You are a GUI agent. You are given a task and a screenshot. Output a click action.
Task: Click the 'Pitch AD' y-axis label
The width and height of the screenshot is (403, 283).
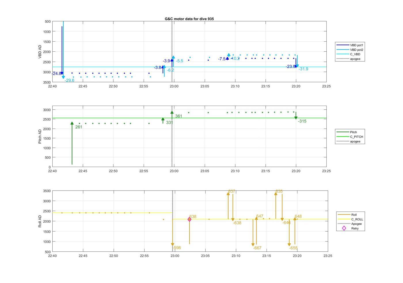[x=40, y=136]
